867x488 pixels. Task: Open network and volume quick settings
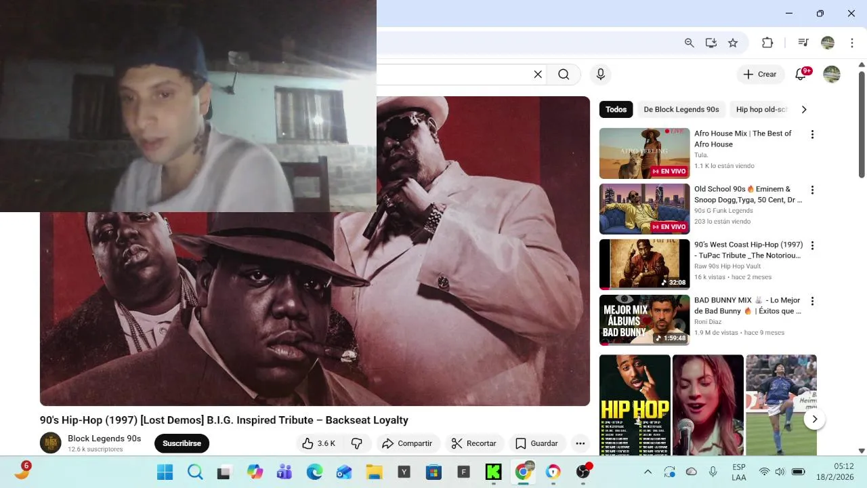coord(781,472)
